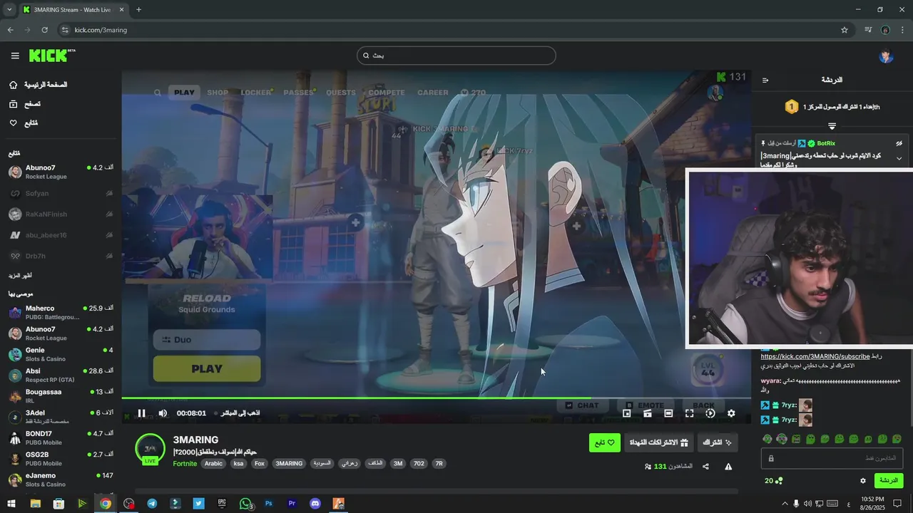Image resolution: width=913 pixels, height=513 pixels.
Task: Toggle fullscreen video mode
Action: pos(689,413)
